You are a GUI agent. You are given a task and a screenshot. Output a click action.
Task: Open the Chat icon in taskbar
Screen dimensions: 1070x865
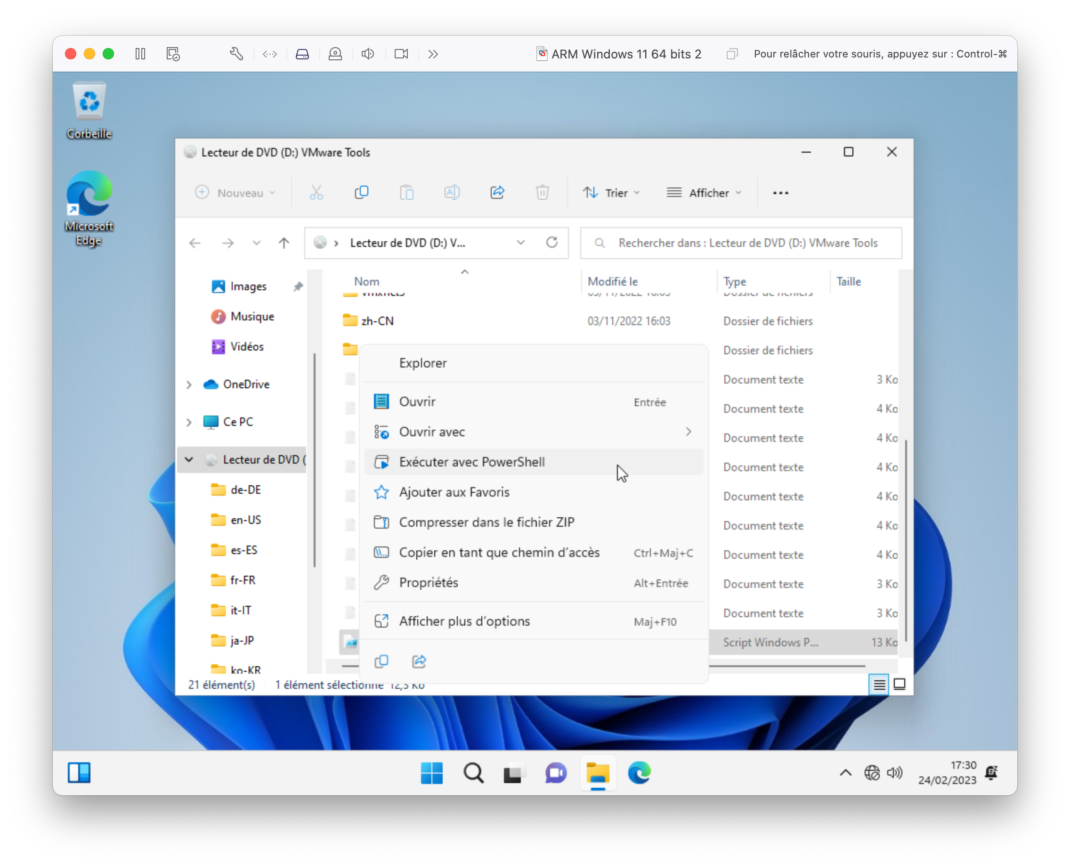click(x=555, y=773)
